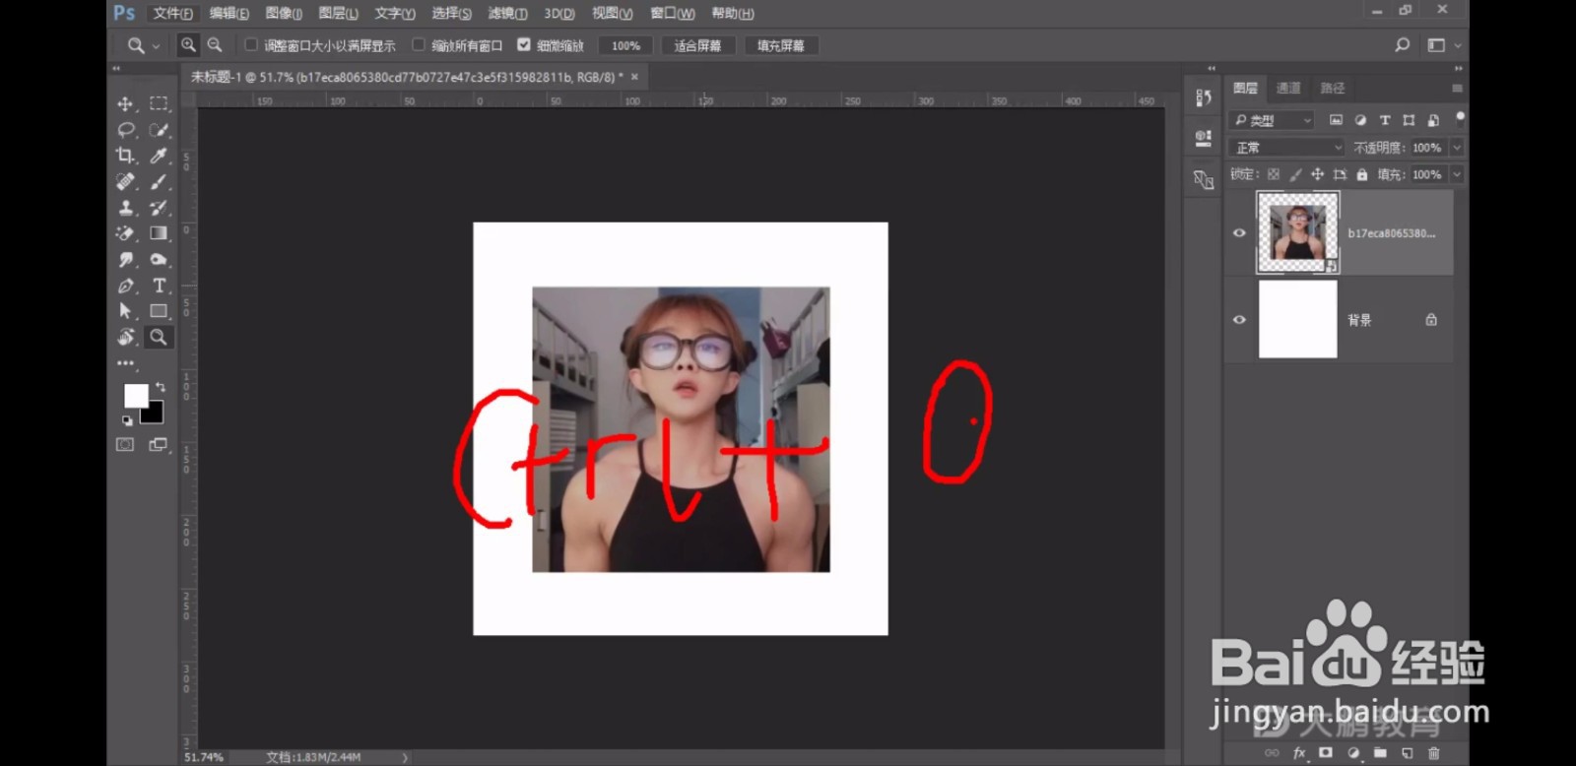The width and height of the screenshot is (1576, 766).
Task: Expand the 填充 slider arrow
Action: coord(1456,174)
